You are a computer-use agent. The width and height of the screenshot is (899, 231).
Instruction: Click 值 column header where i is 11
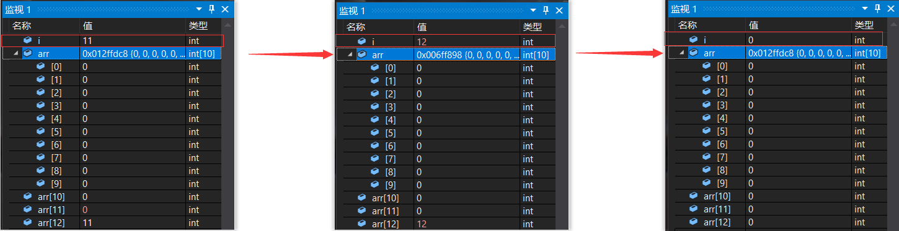(x=87, y=25)
